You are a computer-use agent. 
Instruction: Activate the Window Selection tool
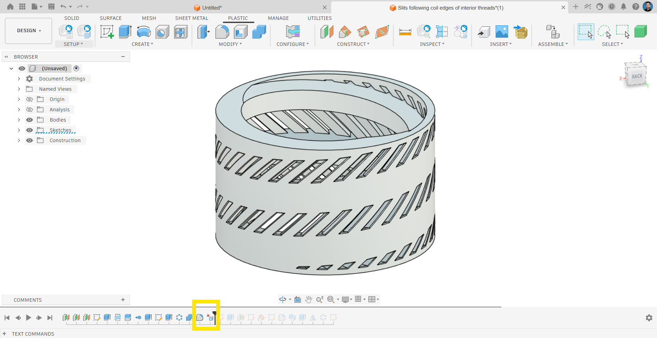[x=586, y=32]
